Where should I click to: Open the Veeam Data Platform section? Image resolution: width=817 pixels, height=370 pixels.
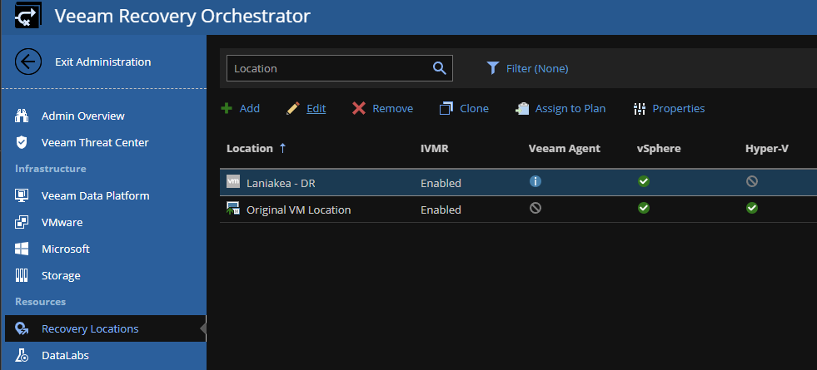tap(82, 195)
